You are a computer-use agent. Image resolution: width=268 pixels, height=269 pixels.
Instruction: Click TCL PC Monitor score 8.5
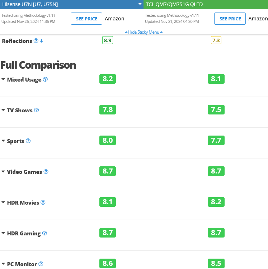point(216,263)
